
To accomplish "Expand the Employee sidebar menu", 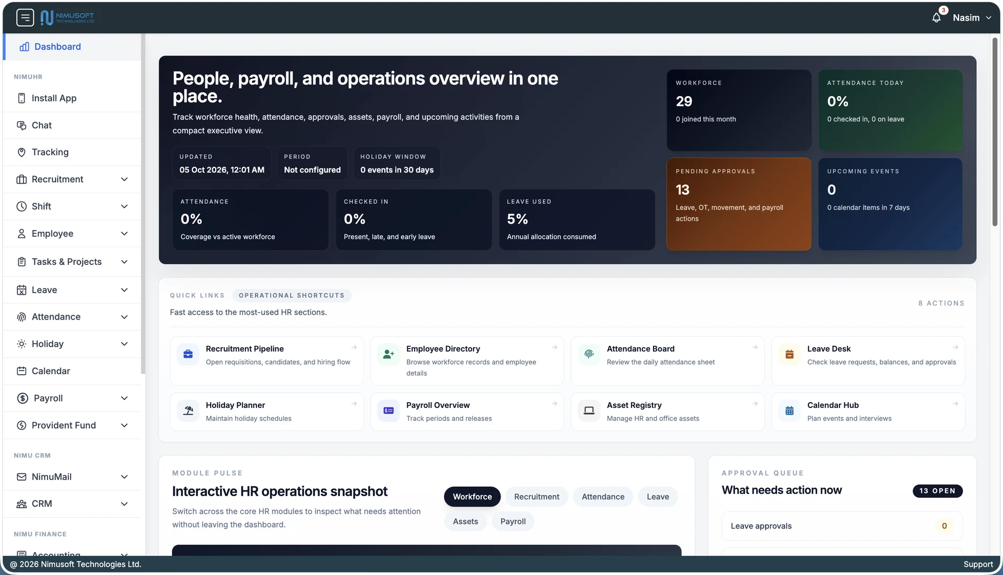I will pos(72,233).
